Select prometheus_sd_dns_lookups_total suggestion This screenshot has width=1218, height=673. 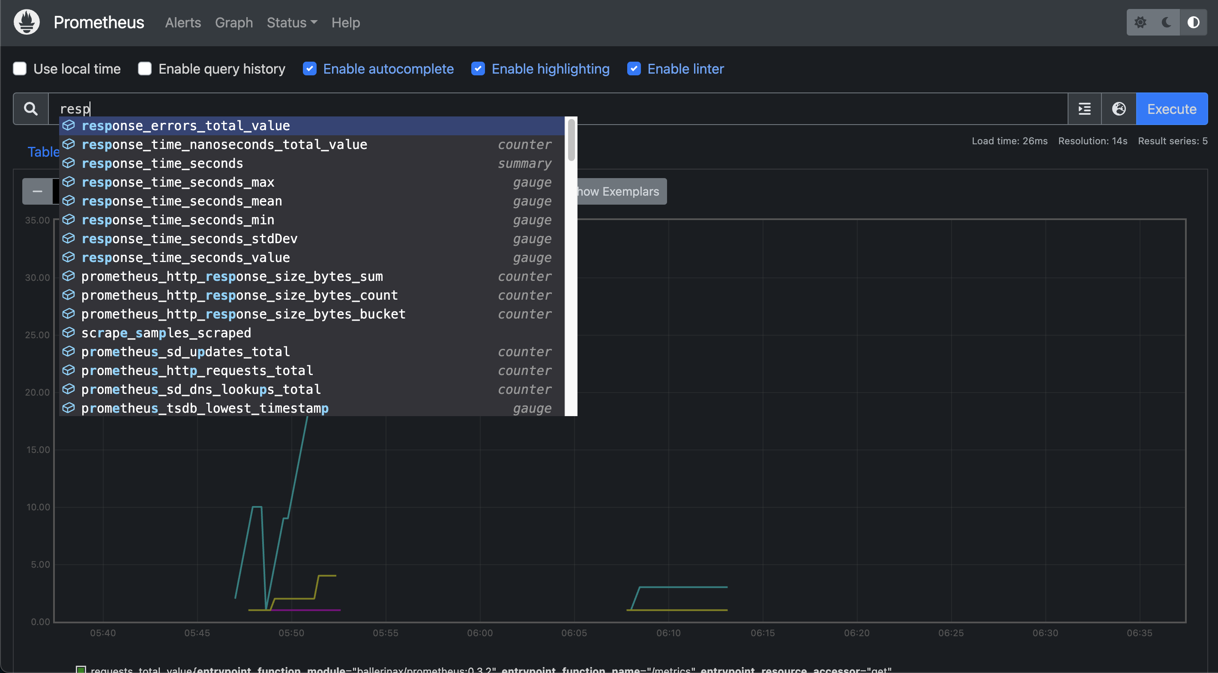click(311, 390)
